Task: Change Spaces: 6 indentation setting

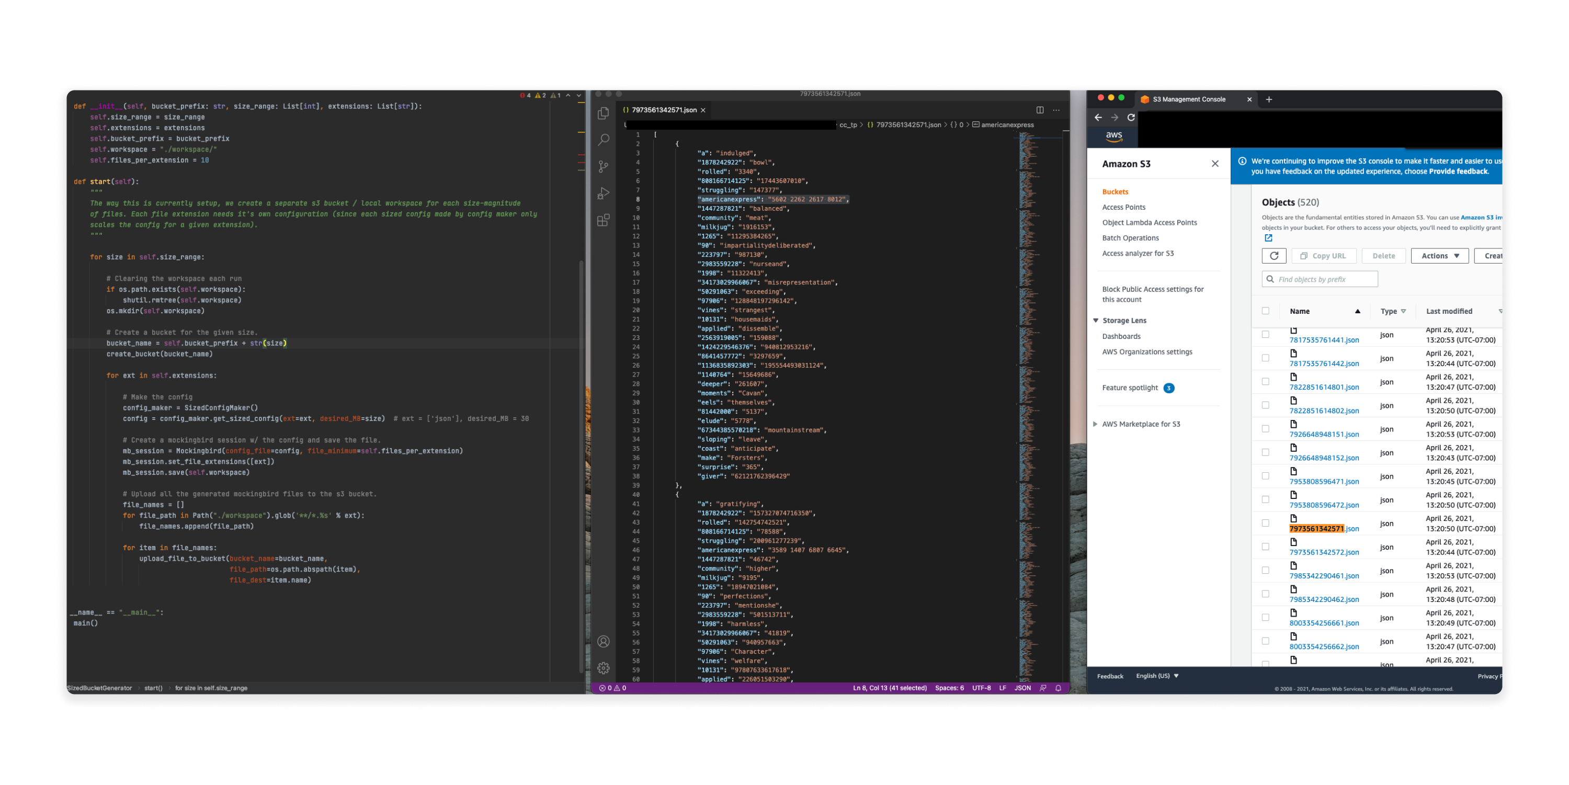Action: click(x=949, y=688)
